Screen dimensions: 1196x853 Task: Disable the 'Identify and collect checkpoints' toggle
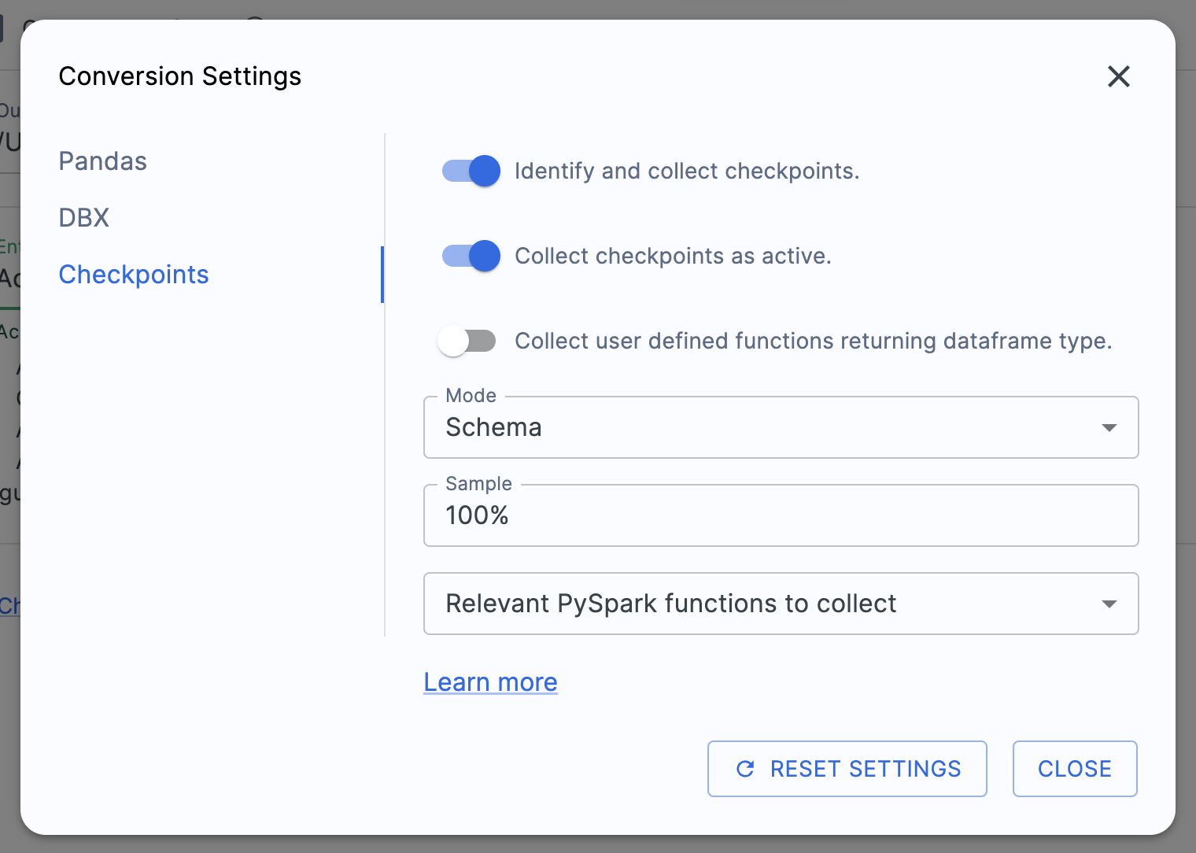pos(470,171)
